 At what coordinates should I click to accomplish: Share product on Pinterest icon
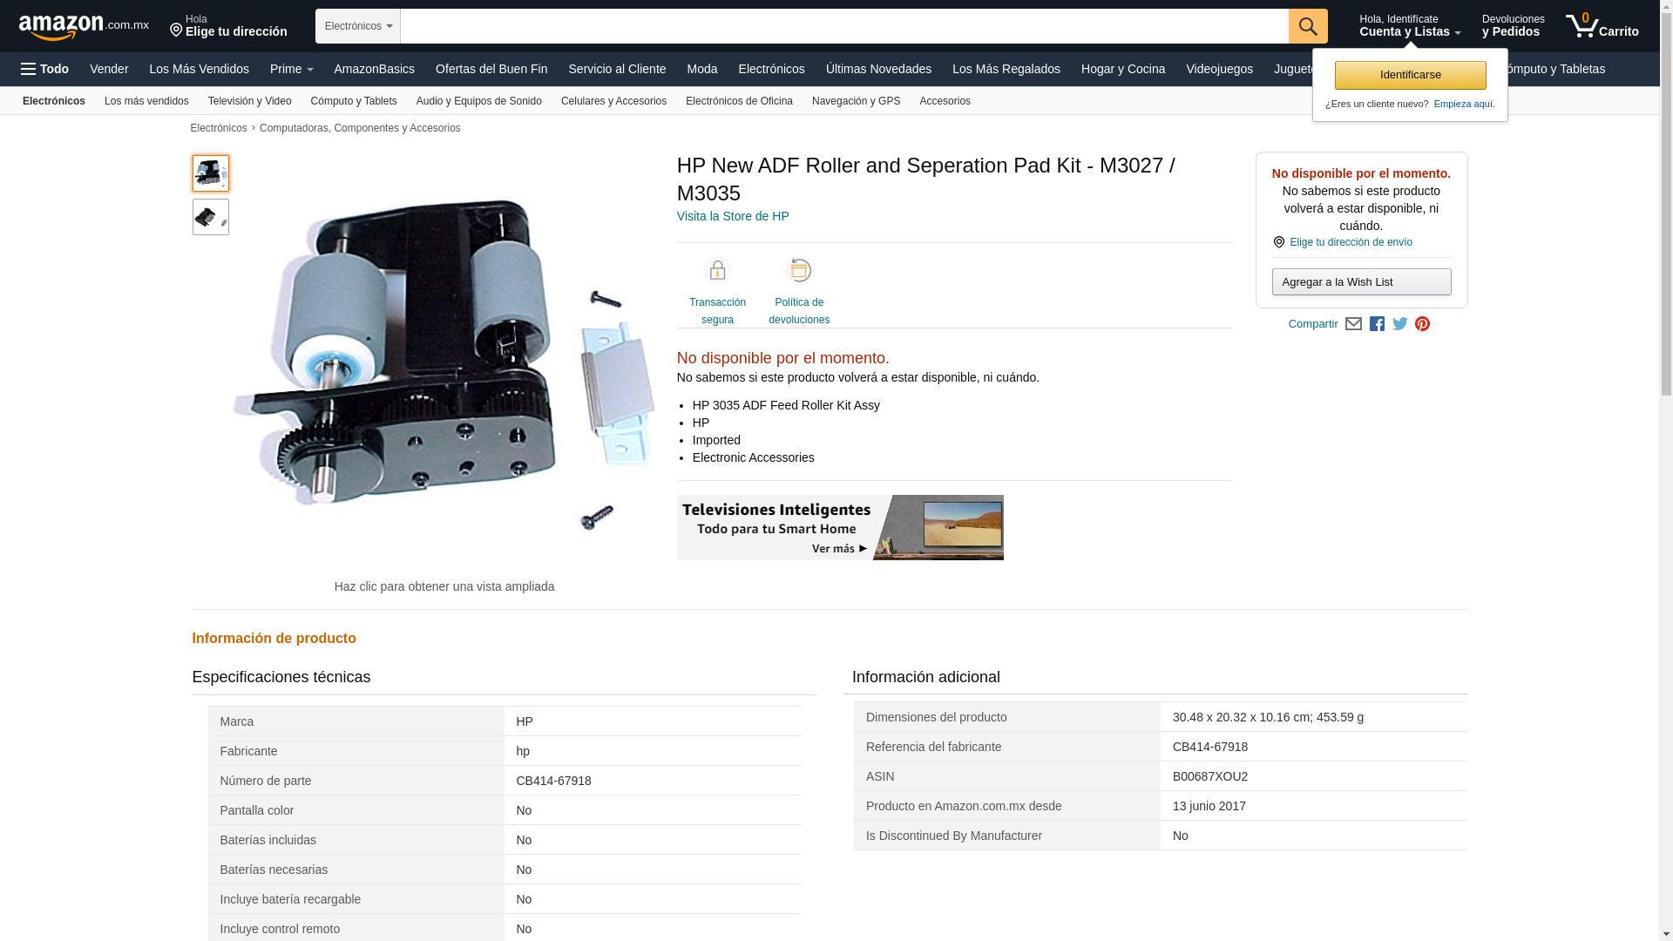coord(1422,324)
